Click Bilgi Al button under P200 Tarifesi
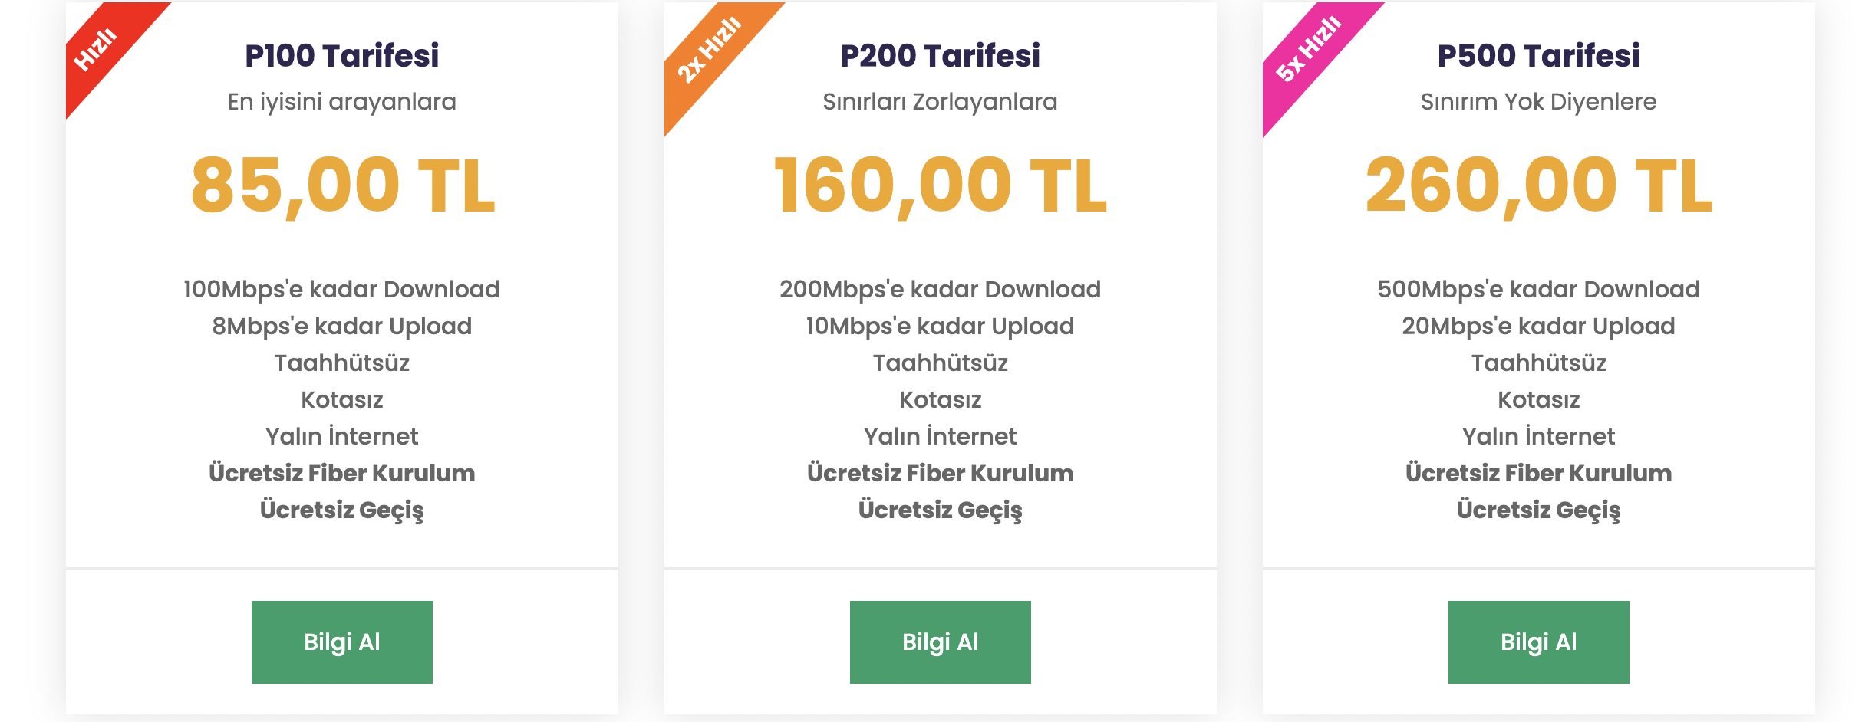 tap(941, 642)
